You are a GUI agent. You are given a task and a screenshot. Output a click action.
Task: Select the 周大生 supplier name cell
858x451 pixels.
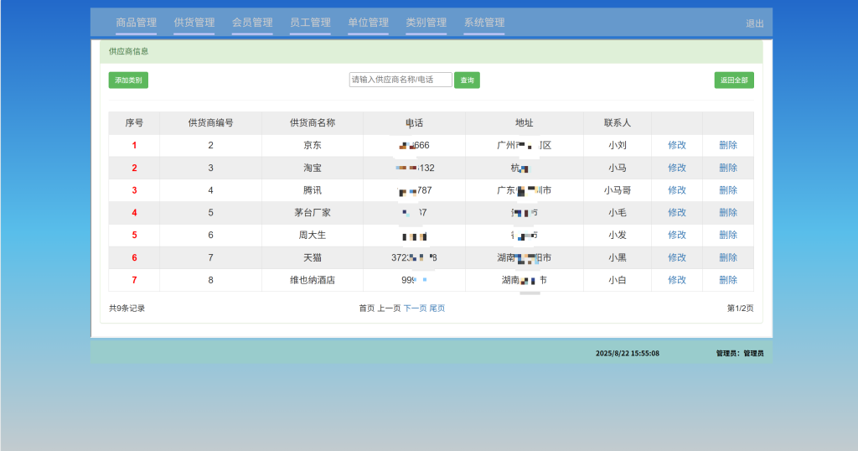pos(313,235)
